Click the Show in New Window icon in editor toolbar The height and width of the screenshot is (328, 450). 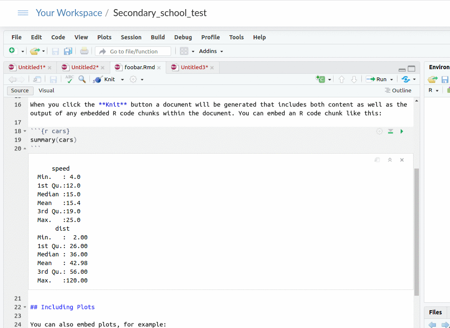click(x=37, y=80)
